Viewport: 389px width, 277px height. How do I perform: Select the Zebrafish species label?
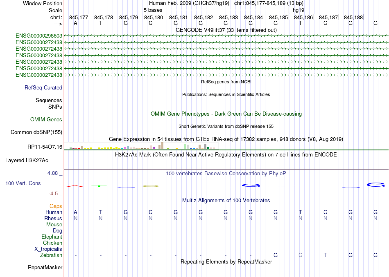click(51, 255)
